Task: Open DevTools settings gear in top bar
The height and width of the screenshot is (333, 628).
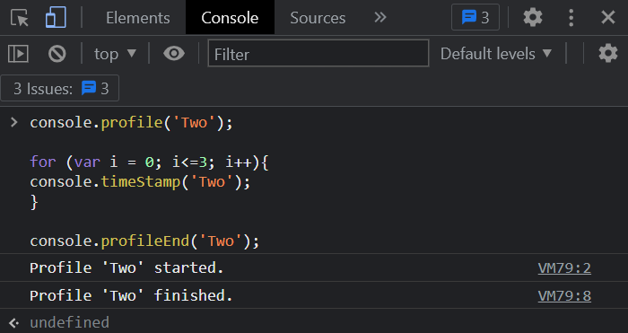Action: (x=533, y=18)
